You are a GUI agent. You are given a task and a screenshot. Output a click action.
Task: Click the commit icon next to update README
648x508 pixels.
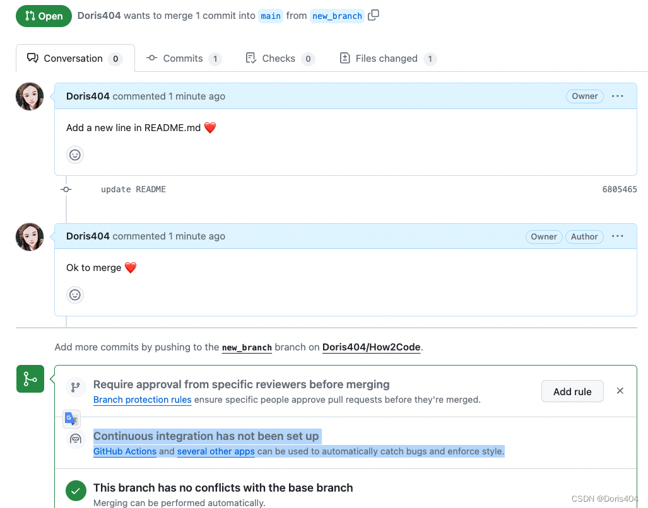(66, 190)
